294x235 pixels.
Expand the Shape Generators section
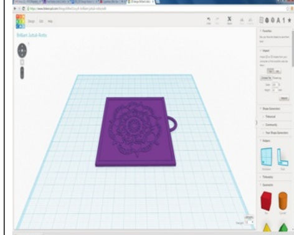point(270,108)
